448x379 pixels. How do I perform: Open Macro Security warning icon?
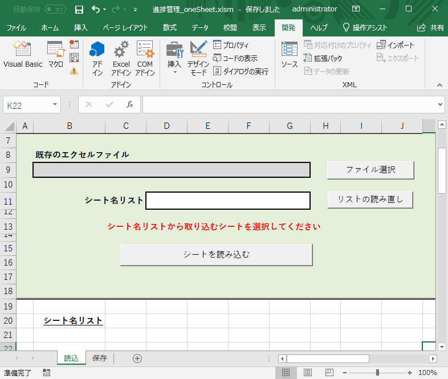coord(74,71)
